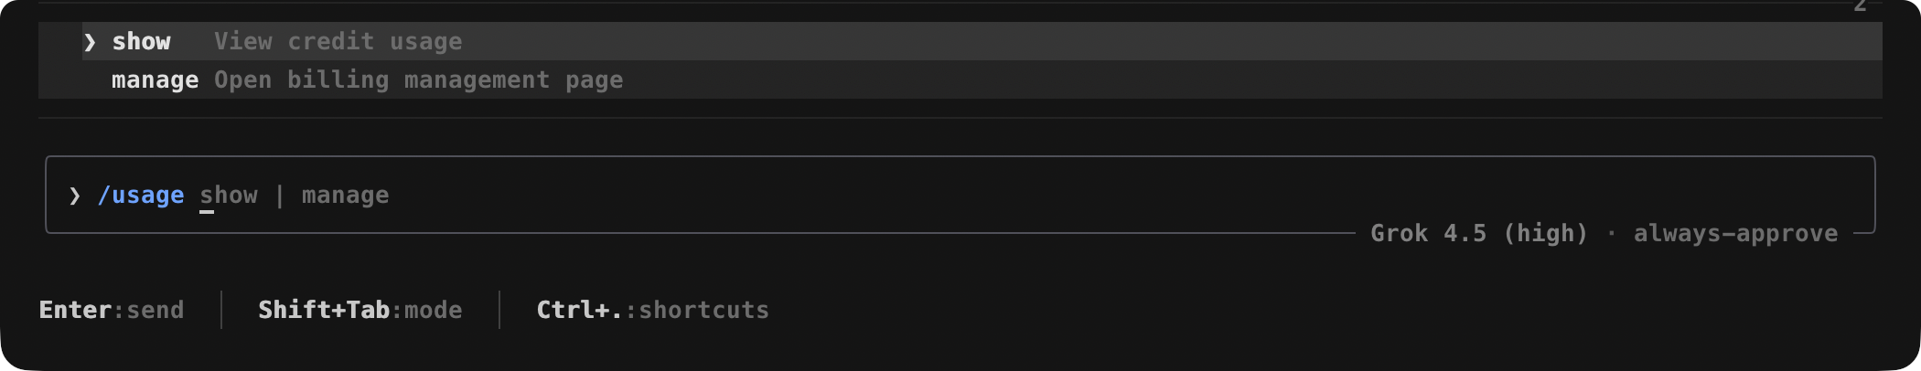The image size is (1921, 371).
Task: Open shortcuts via the Ctrl+.:shortcuts hint
Action: (x=652, y=310)
